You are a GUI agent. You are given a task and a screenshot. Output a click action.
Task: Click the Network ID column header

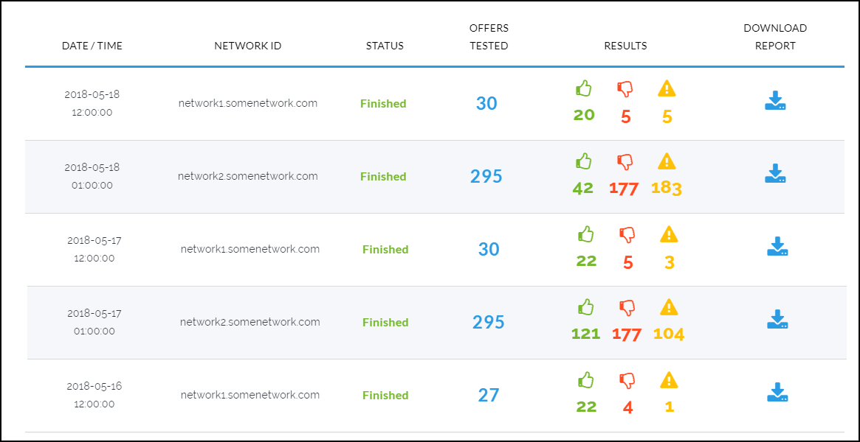(x=248, y=46)
